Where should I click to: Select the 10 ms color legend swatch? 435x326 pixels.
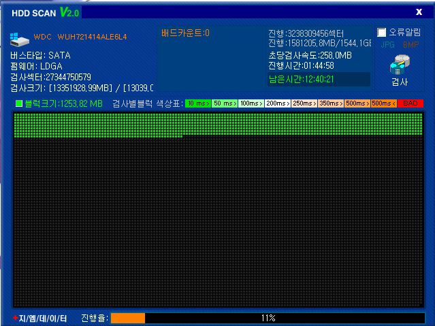point(198,103)
